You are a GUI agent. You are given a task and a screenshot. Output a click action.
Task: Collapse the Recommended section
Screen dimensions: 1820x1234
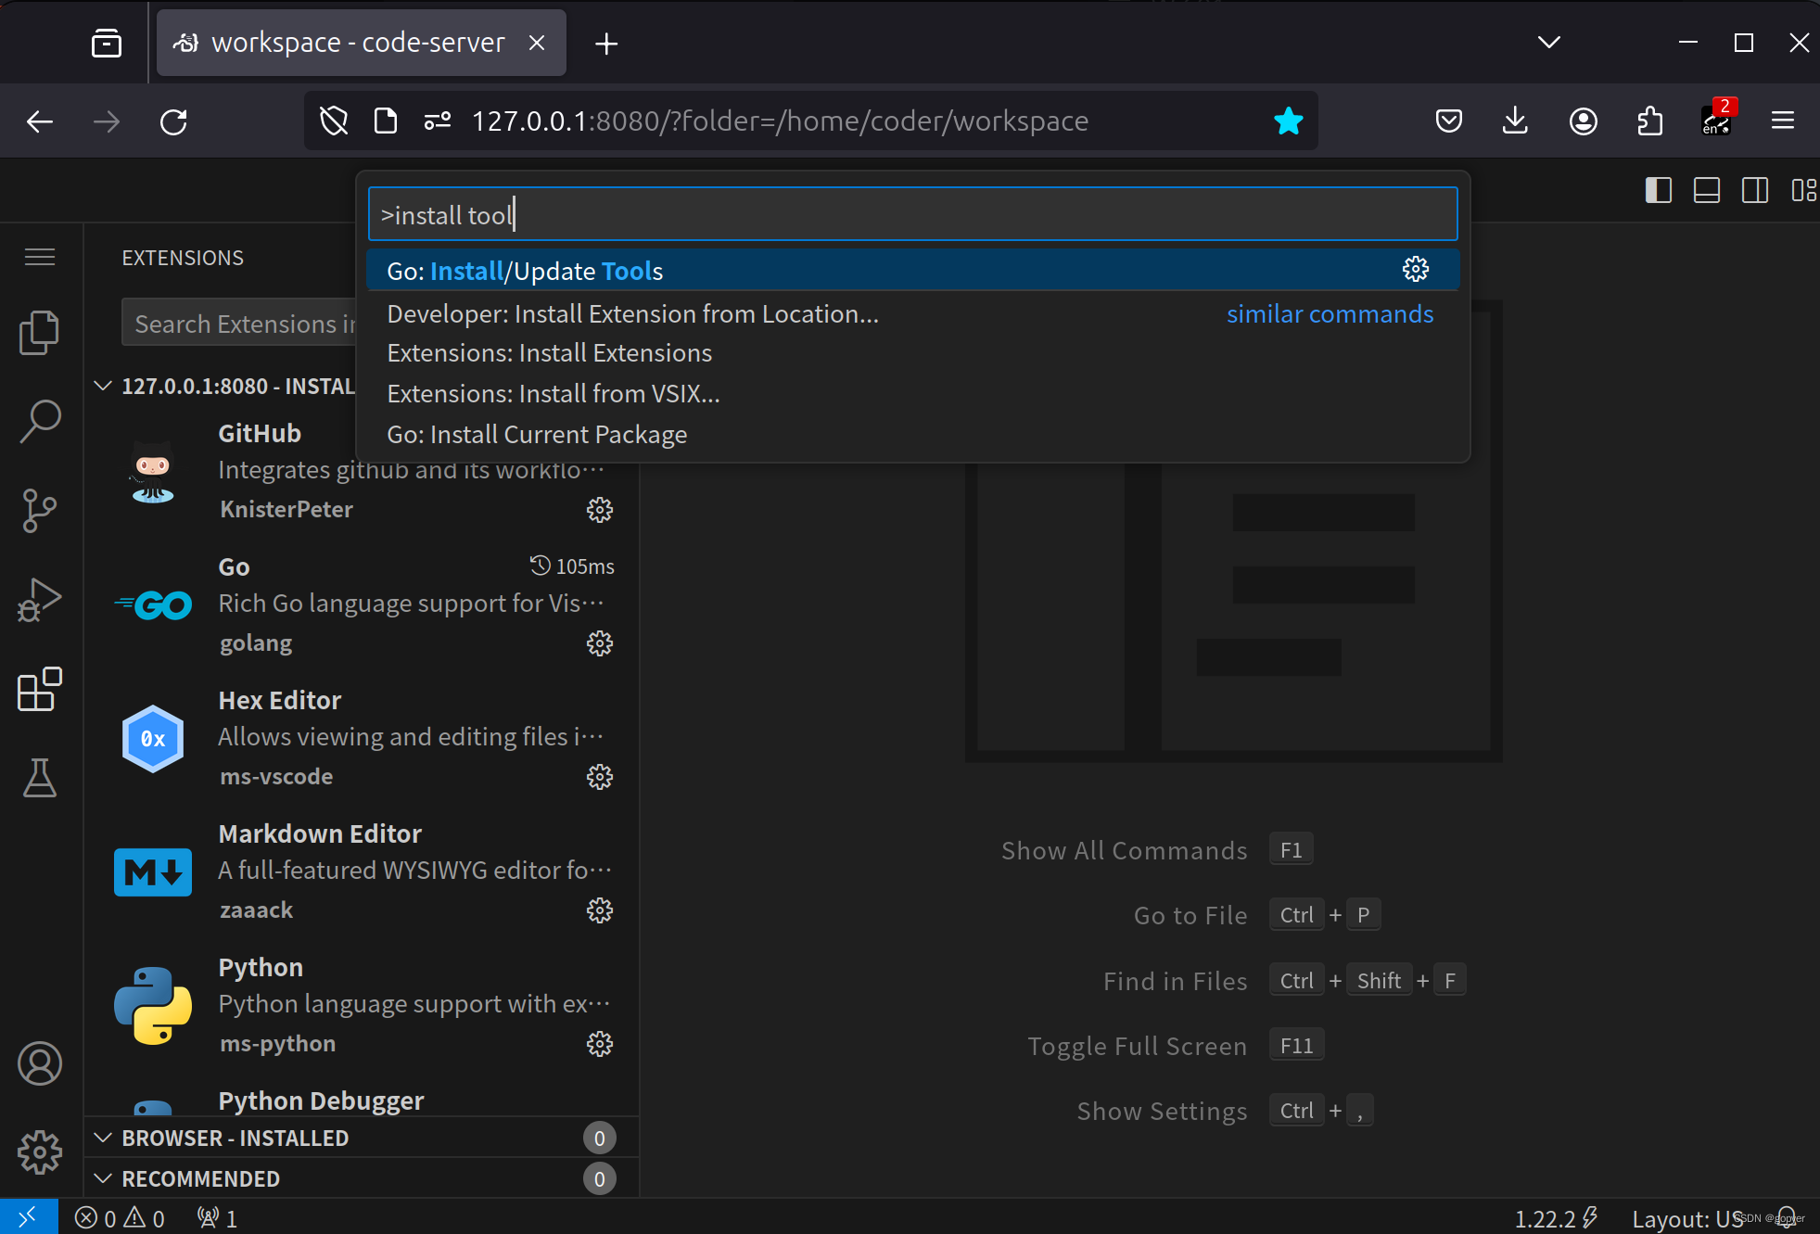click(x=104, y=1178)
